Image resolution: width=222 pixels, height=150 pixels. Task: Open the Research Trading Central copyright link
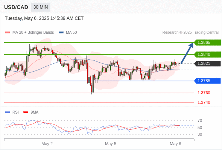pos(190,33)
